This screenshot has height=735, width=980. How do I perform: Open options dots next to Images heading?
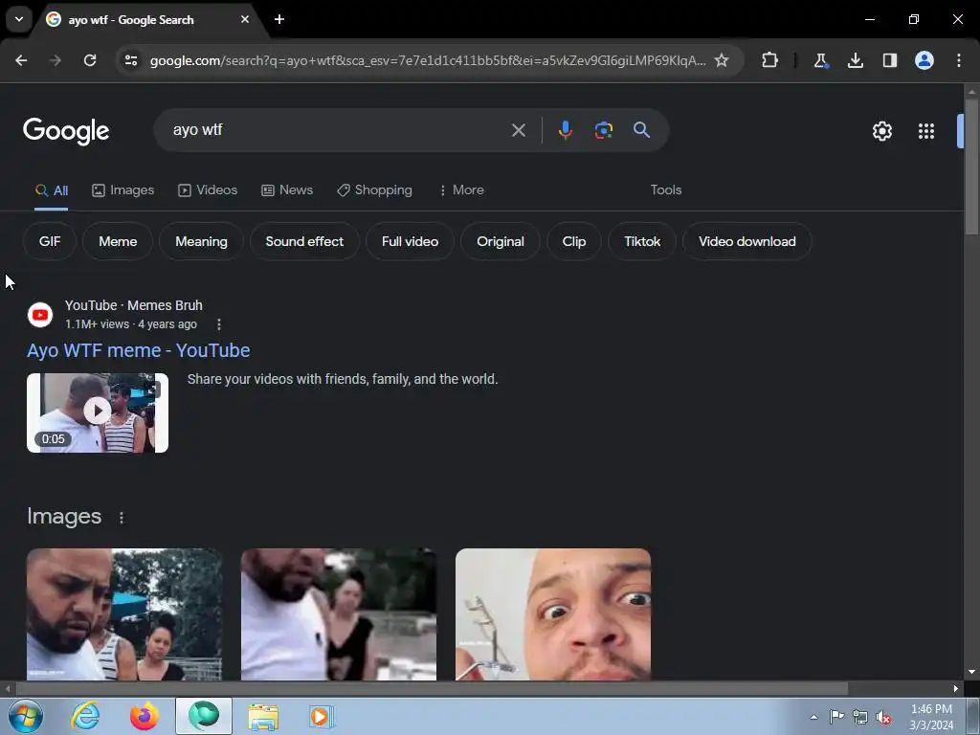(x=122, y=518)
